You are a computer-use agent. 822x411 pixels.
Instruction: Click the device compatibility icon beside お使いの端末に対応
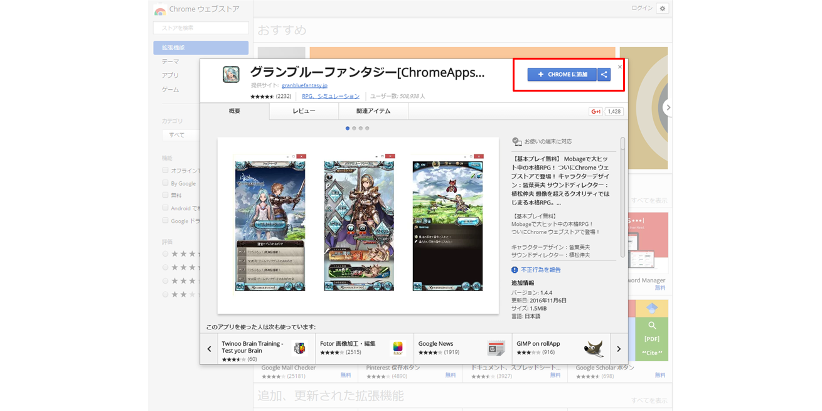516,142
